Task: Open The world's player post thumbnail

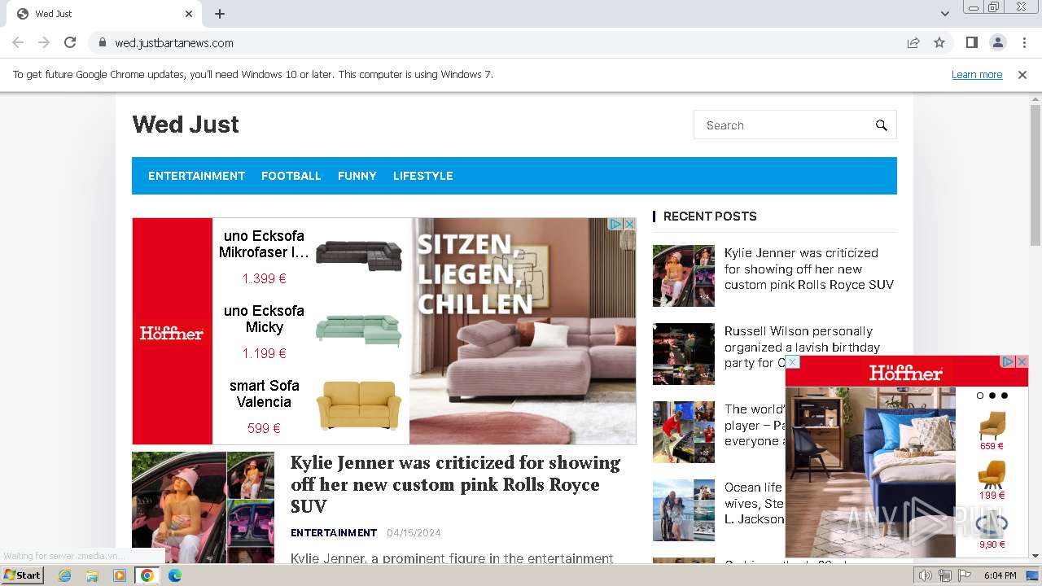Action: click(684, 432)
